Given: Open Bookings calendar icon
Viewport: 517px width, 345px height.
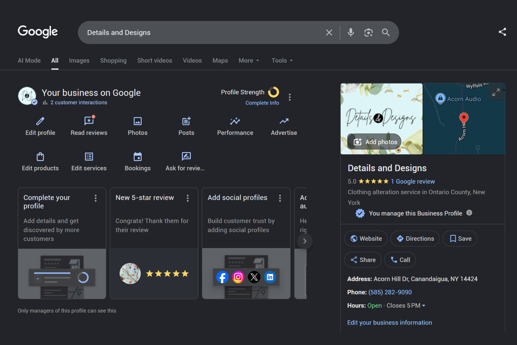Looking at the screenshot, I should tap(138, 157).
